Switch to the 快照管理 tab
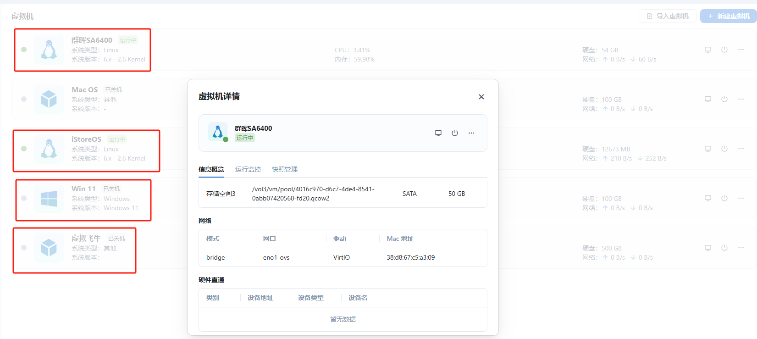 (x=285, y=169)
